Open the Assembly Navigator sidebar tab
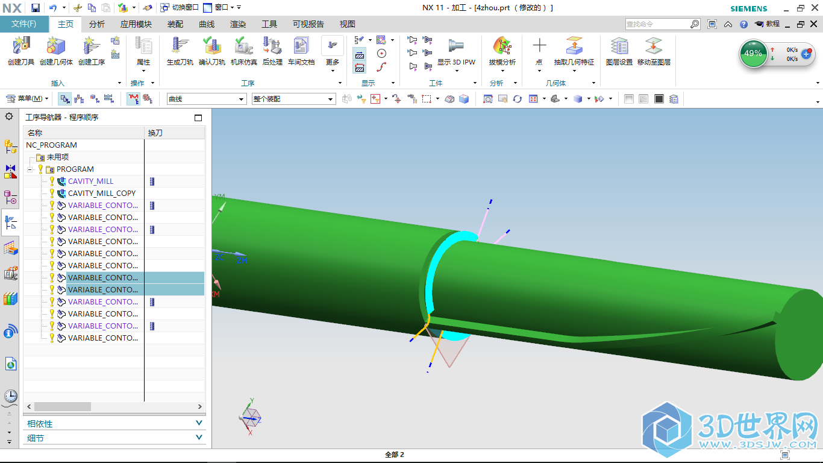 (x=10, y=145)
